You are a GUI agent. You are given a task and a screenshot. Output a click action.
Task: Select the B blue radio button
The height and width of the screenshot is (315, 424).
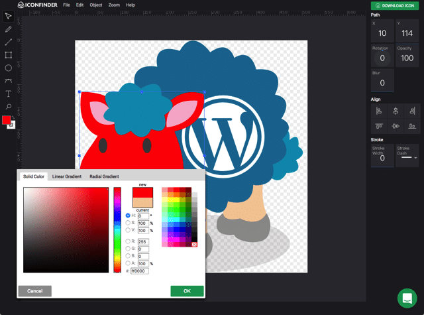click(128, 256)
